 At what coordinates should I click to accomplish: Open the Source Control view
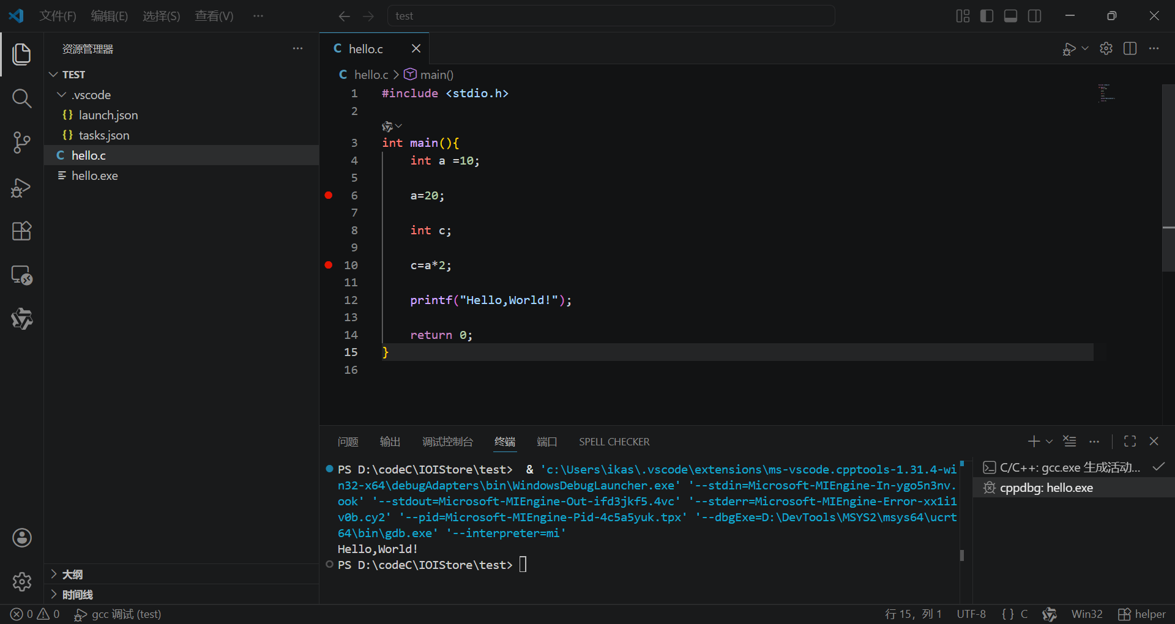click(x=21, y=143)
